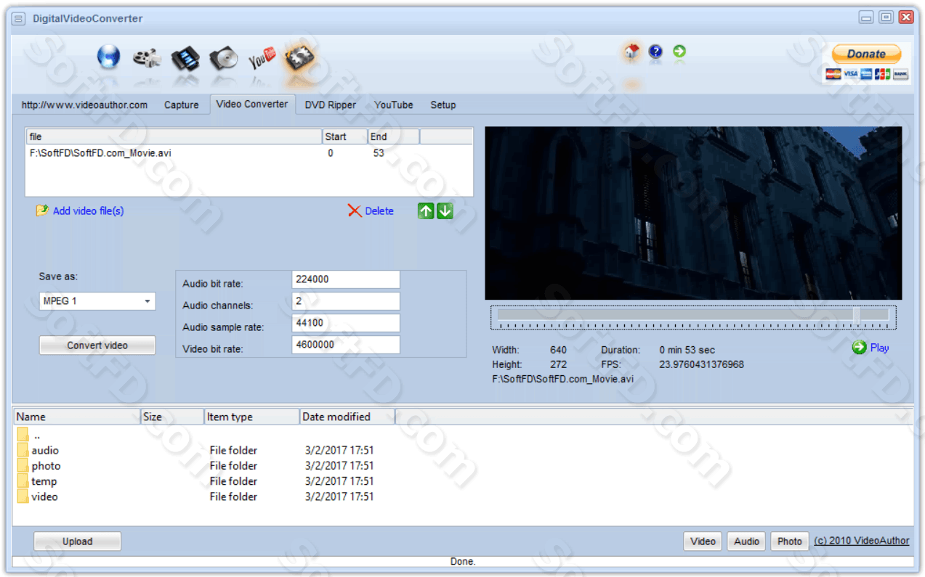Switch to the http://www.videoauthor.com tab

[84, 105]
